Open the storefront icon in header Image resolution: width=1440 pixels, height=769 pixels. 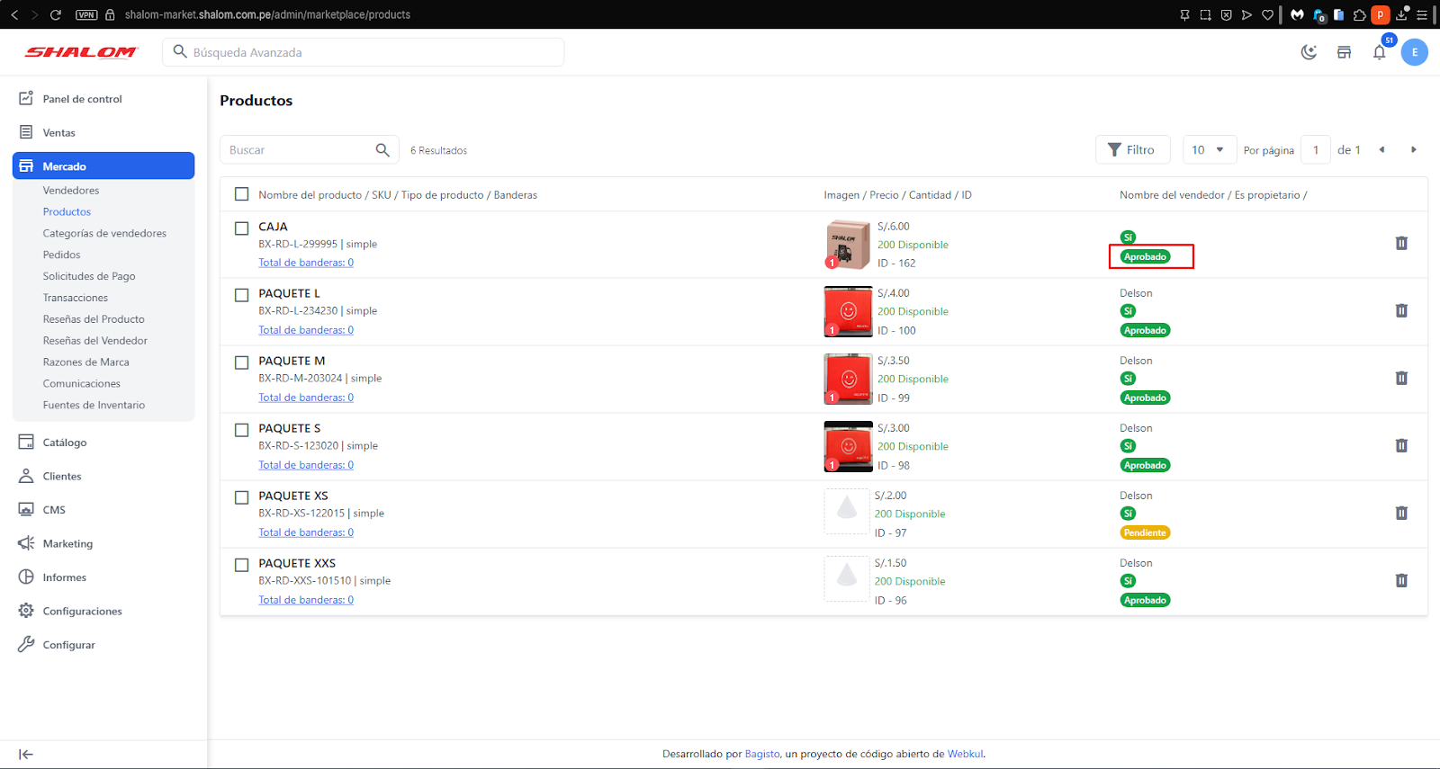(1344, 52)
